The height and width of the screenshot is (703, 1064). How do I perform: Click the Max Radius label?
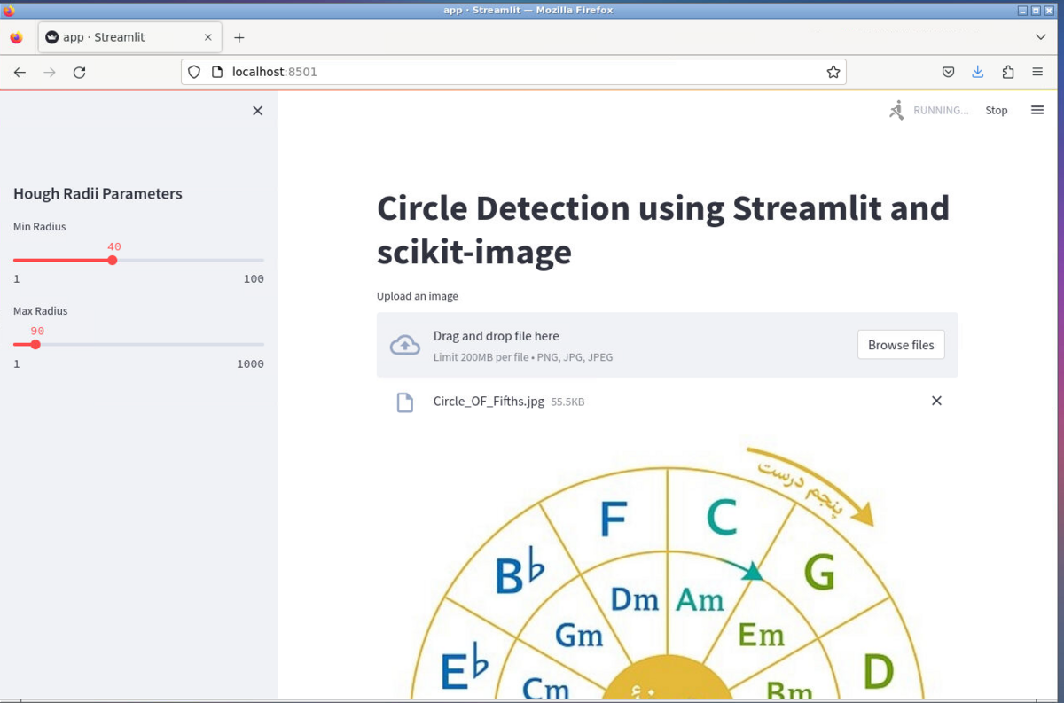41,311
